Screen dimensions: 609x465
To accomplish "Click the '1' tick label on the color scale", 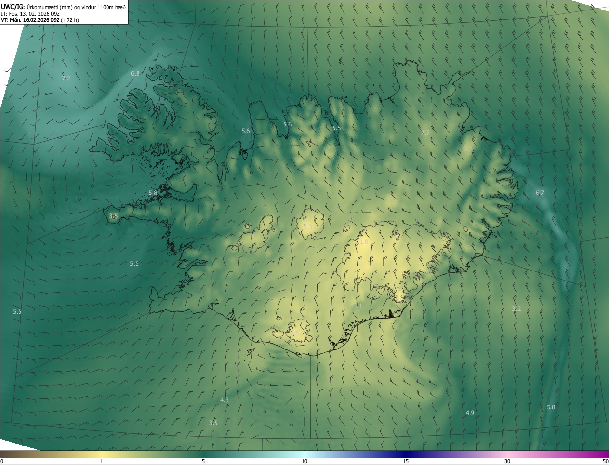I will pos(102,461).
